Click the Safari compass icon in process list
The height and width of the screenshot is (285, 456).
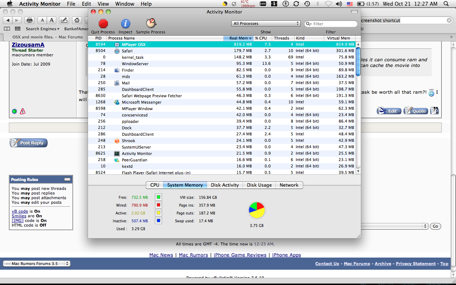click(117, 51)
